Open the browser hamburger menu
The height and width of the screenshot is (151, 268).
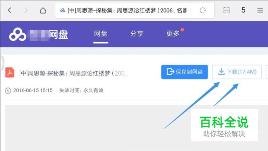click(260, 10)
